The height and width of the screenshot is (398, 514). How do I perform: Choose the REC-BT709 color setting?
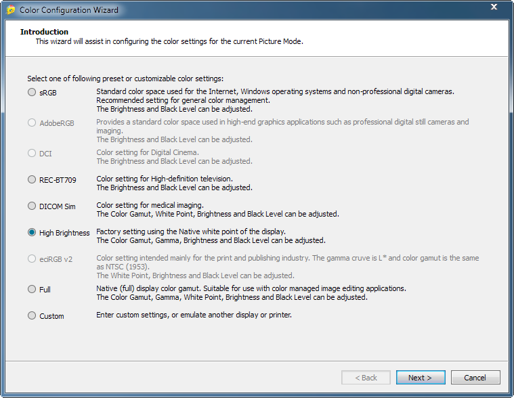point(32,179)
